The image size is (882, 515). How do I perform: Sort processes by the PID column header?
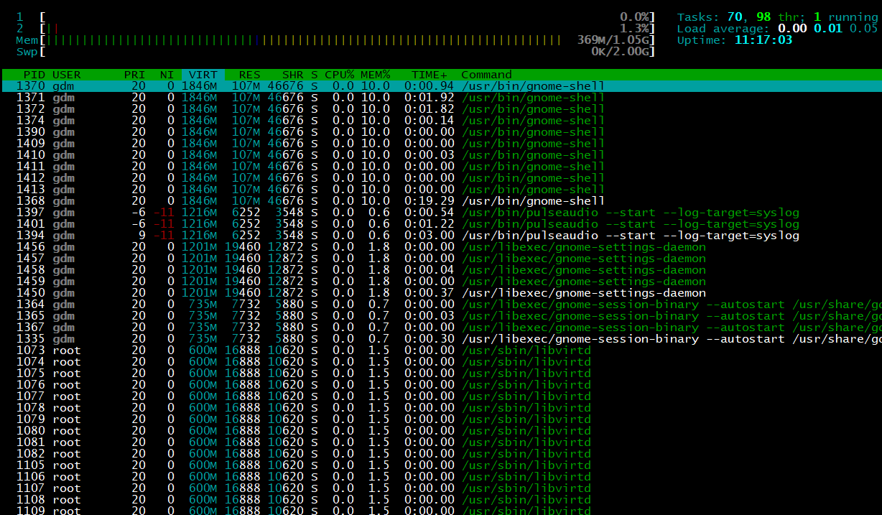pyautogui.click(x=29, y=74)
